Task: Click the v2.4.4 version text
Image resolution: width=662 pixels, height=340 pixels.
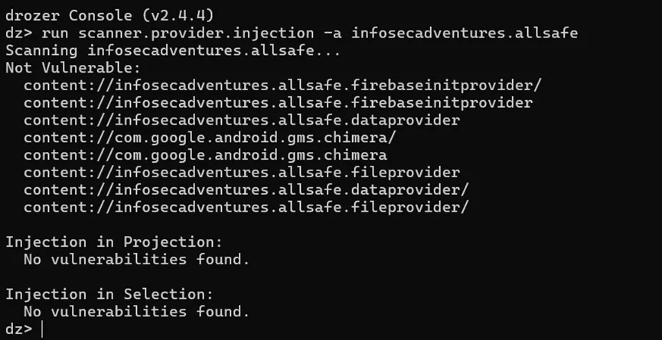Action: pyautogui.click(x=178, y=15)
